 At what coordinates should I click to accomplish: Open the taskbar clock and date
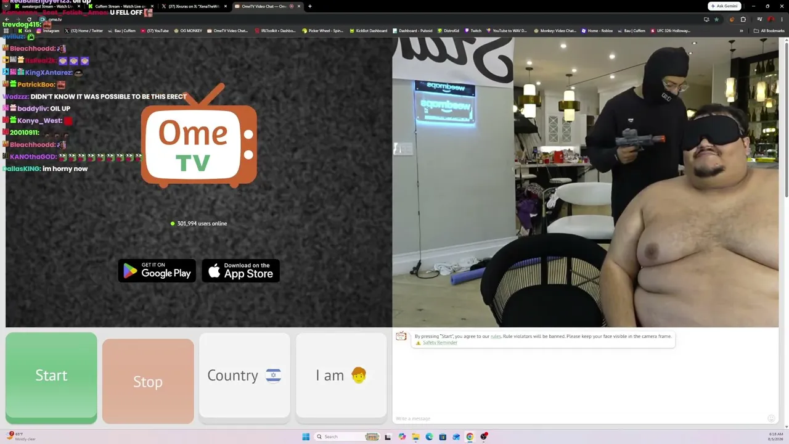[775, 437]
